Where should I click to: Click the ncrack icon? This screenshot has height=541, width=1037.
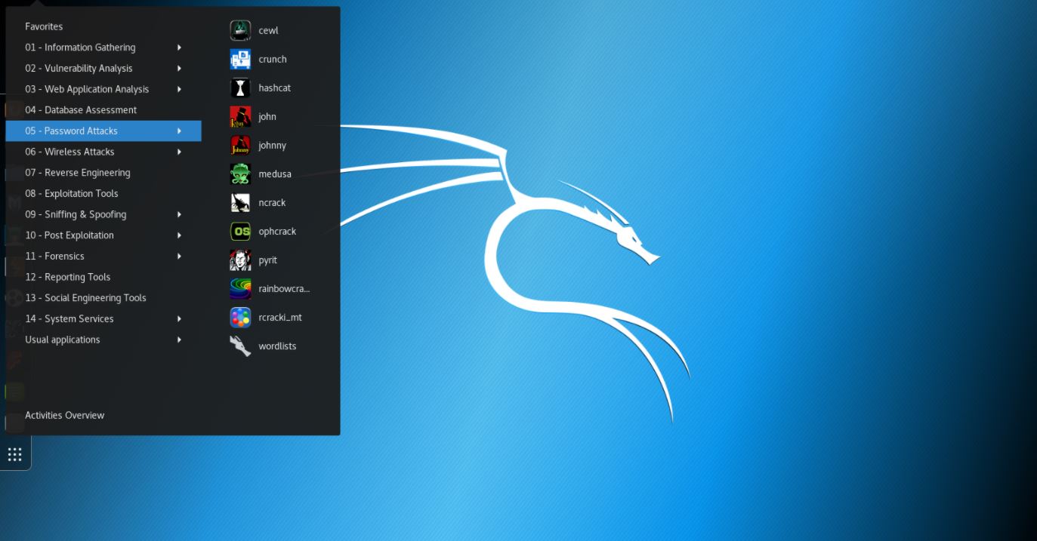(240, 203)
